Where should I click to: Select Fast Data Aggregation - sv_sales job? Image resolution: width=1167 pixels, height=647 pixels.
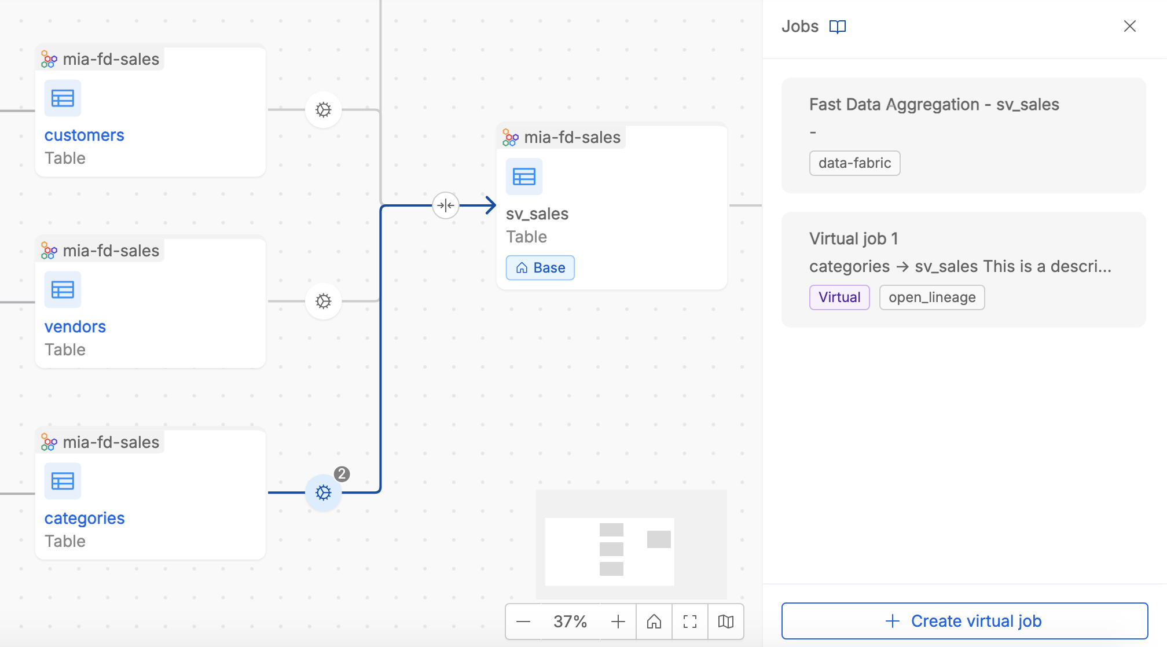coord(963,135)
